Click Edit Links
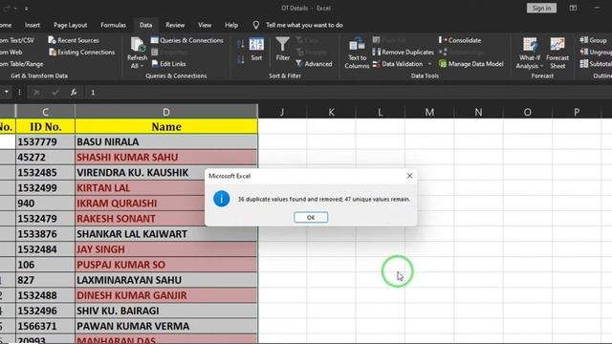The image size is (612, 344). point(168,64)
